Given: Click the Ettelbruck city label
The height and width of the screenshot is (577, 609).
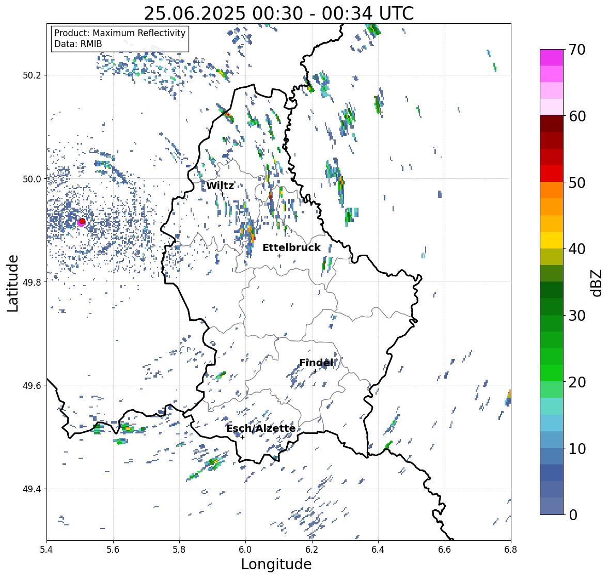Looking at the screenshot, I should coord(291,247).
